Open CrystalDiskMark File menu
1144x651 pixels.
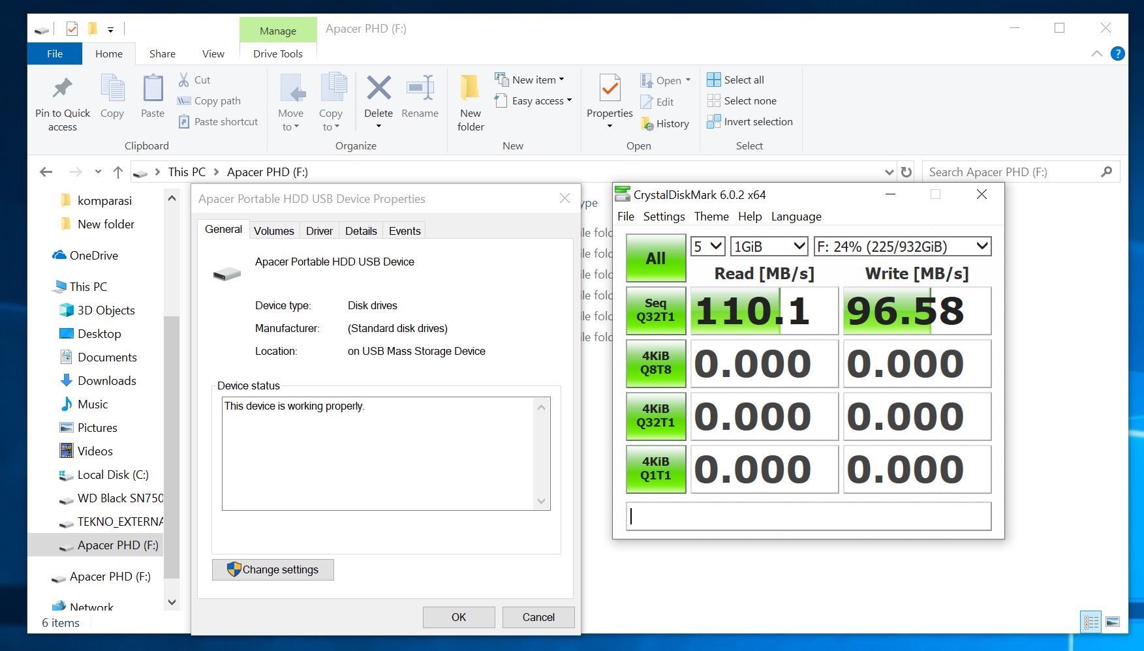point(626,217)
